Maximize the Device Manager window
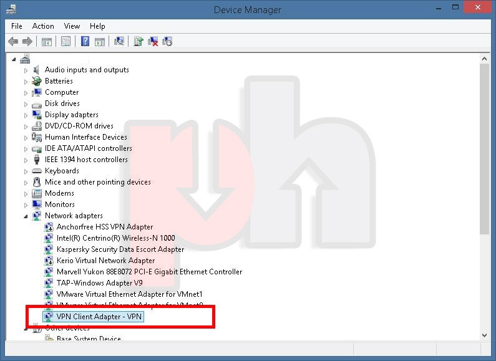 pos(455,7)
